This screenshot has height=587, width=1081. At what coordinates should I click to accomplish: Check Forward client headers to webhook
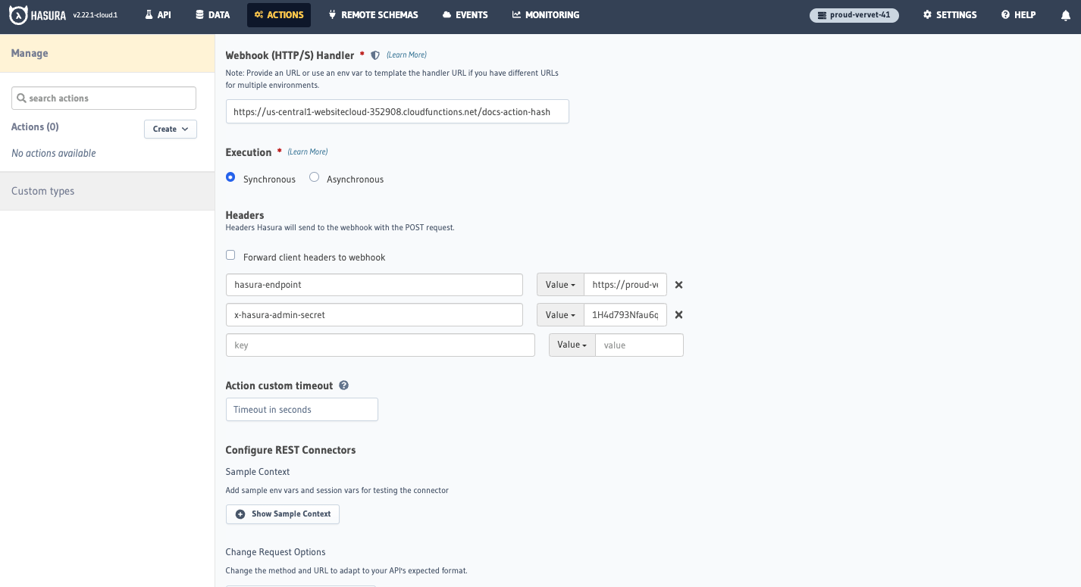230,254
